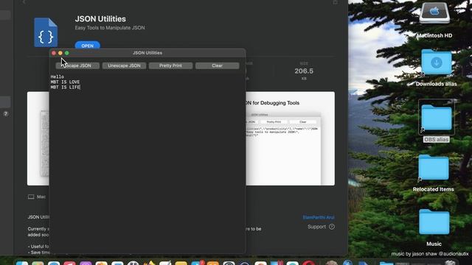The width and height of the screenshot is (472, 265).
Task: Open the Debugging Tools screenshot thumbnail
Action: pos(290,138)
